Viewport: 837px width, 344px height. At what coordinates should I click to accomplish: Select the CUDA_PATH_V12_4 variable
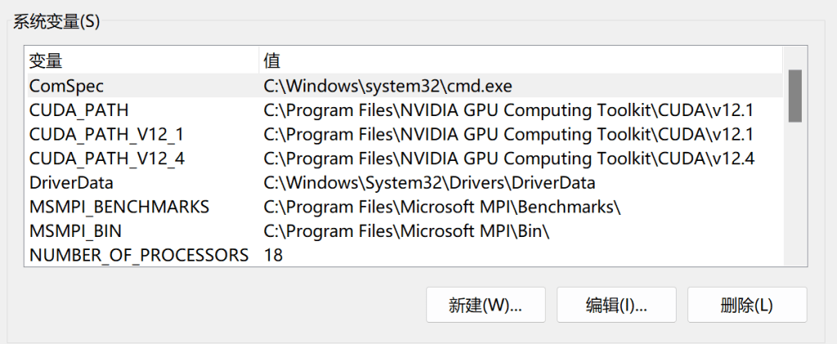click(x=106, y=159)
